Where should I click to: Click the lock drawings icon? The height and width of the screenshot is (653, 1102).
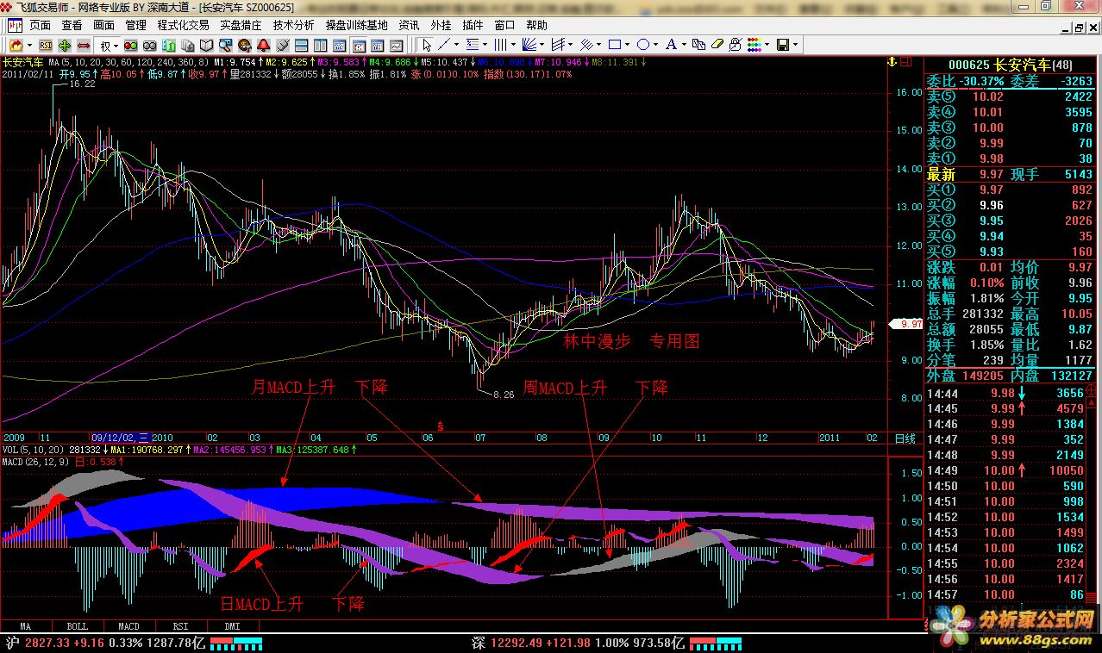pyautogui.click(x=736, y=45)
